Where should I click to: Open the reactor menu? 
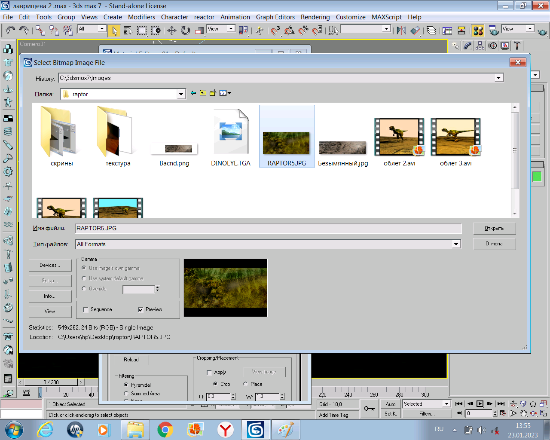click(x=204, y=17)
